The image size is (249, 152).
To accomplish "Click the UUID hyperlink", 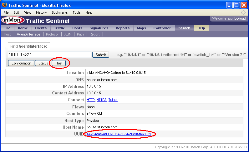I will pos(119,134).
